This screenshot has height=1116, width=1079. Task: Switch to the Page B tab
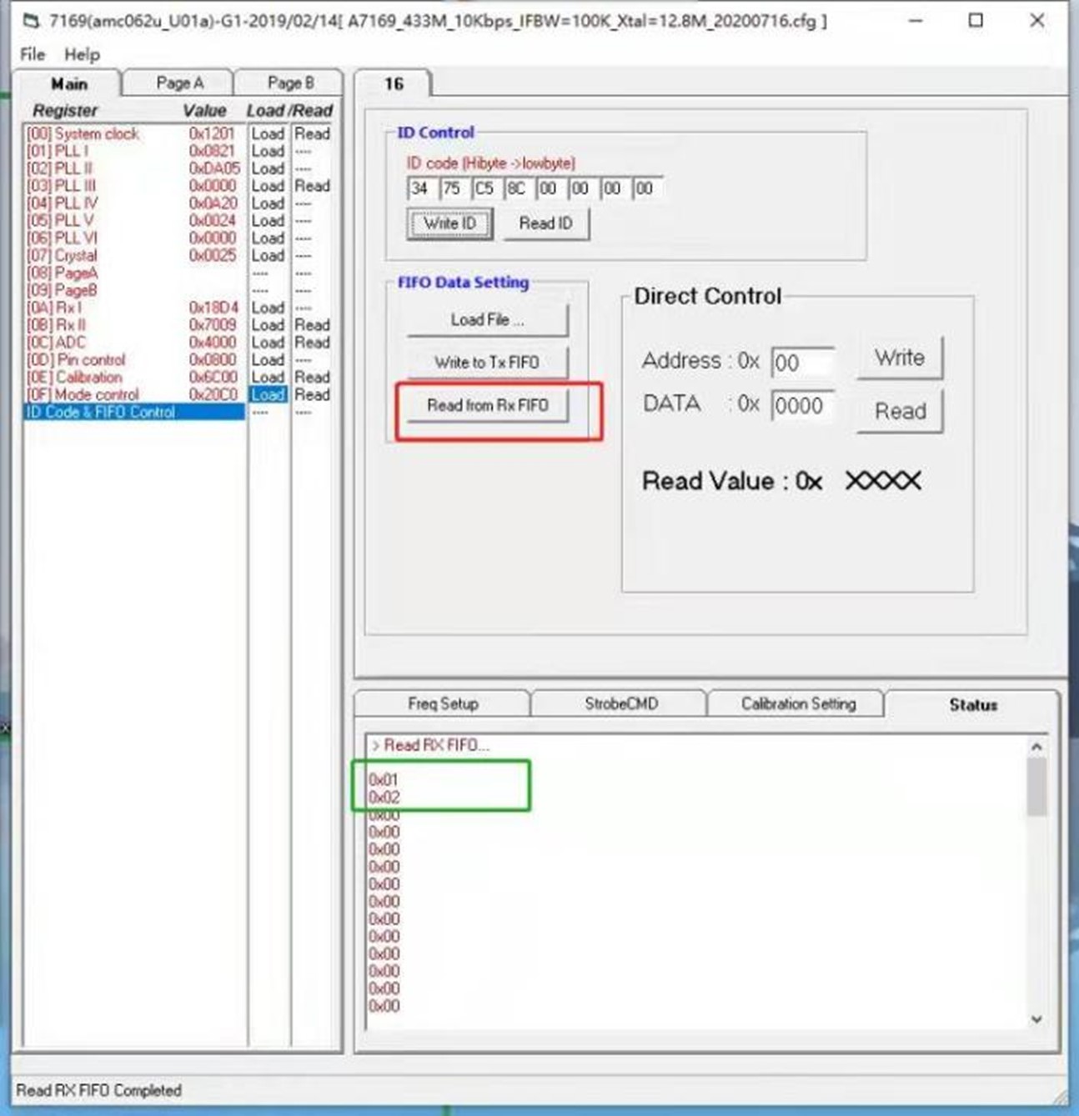(290, 83)
